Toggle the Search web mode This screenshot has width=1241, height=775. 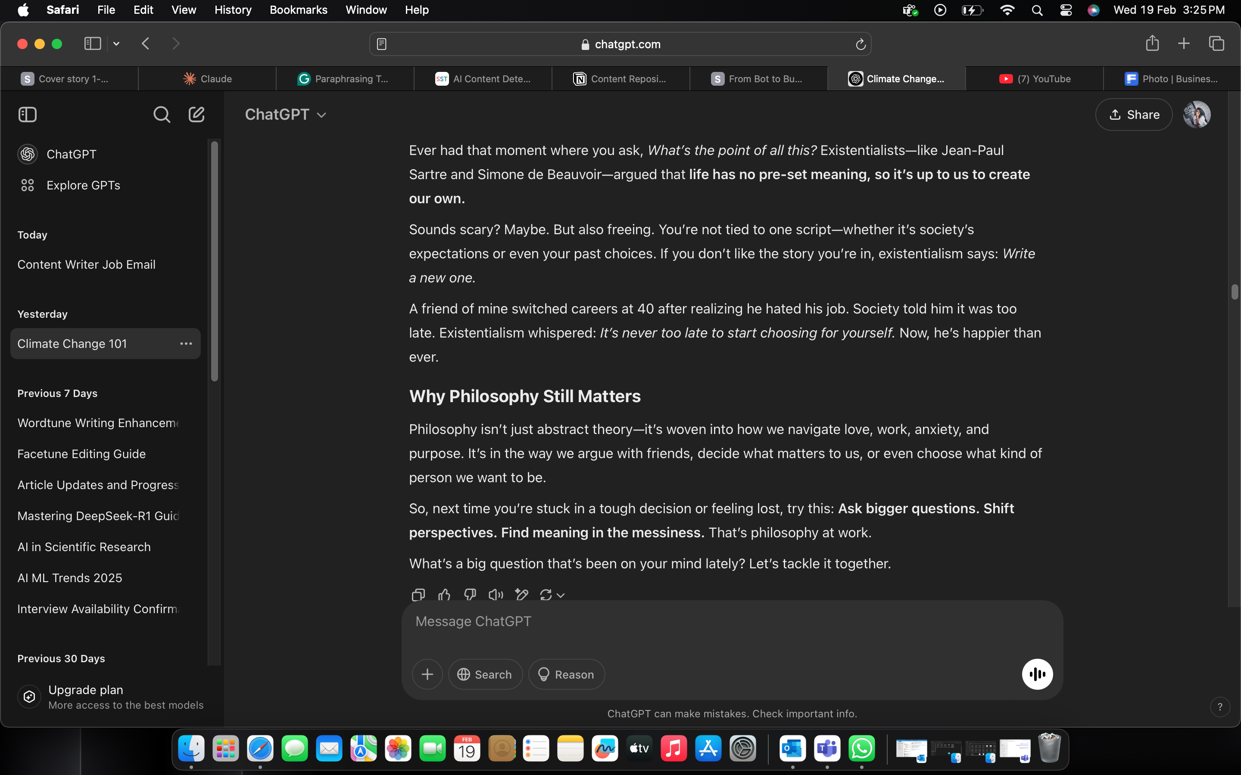(x=485, y=674)
